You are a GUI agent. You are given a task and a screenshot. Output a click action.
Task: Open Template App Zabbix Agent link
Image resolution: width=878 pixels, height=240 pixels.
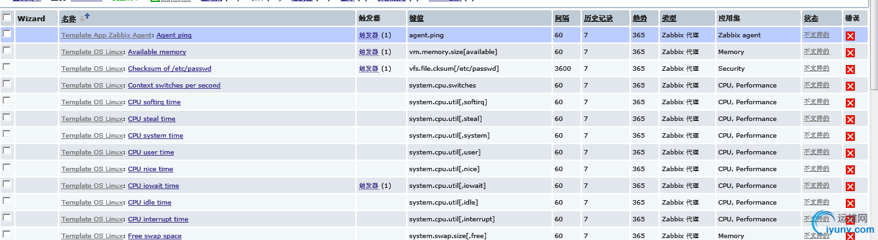(x=107, y=35)
